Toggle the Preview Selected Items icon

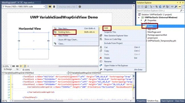coord(180,7)
